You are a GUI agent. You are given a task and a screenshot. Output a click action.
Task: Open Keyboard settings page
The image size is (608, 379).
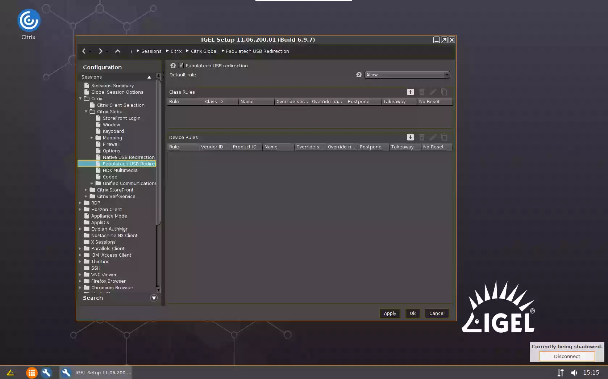tap(113, 131)
